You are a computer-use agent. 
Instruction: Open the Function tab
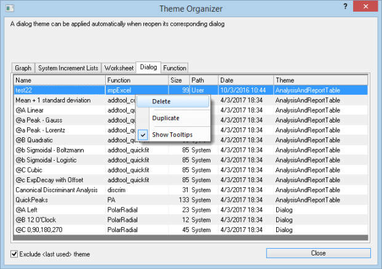click(175, 68)
